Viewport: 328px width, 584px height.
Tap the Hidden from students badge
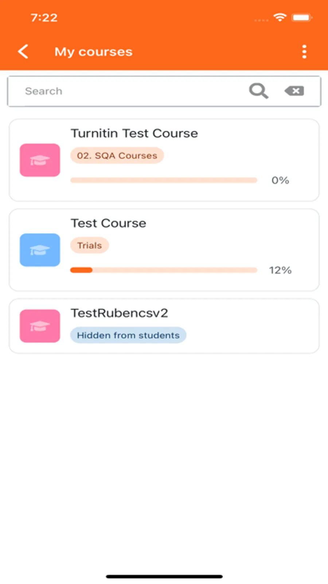coord(128,335)
